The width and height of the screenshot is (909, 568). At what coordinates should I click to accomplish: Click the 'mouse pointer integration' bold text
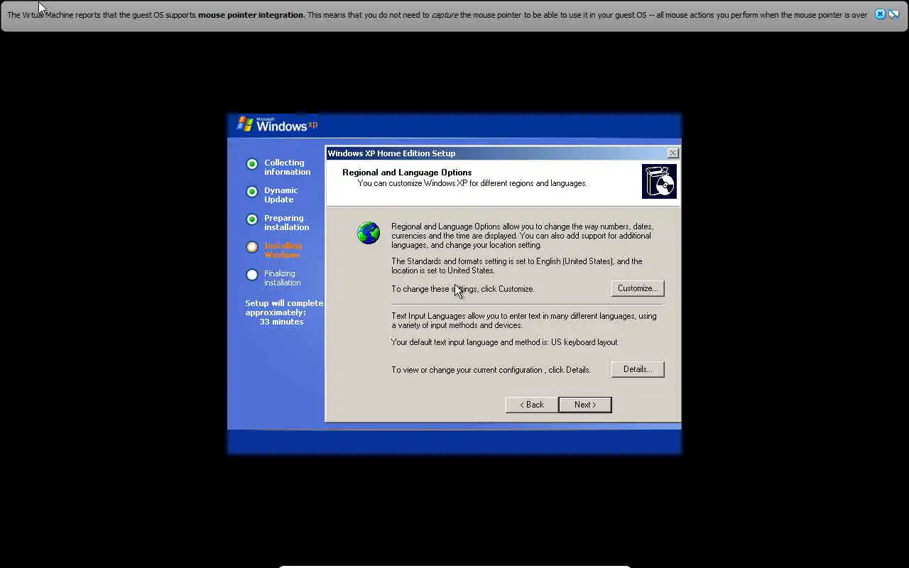coord(251,15)
